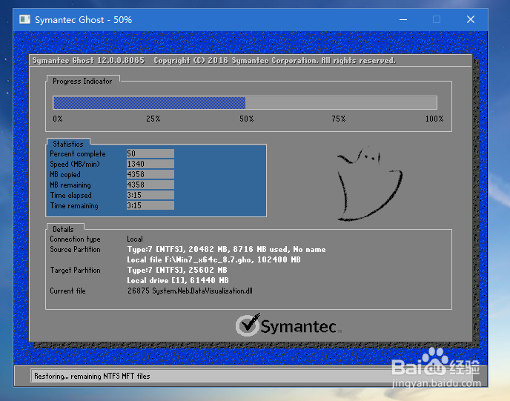
Task: Click the Symantec Ghost title bar app icon
Action: 24,19
